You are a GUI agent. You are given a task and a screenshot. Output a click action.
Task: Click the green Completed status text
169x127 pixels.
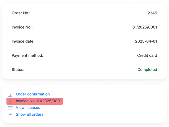[147, 70]
